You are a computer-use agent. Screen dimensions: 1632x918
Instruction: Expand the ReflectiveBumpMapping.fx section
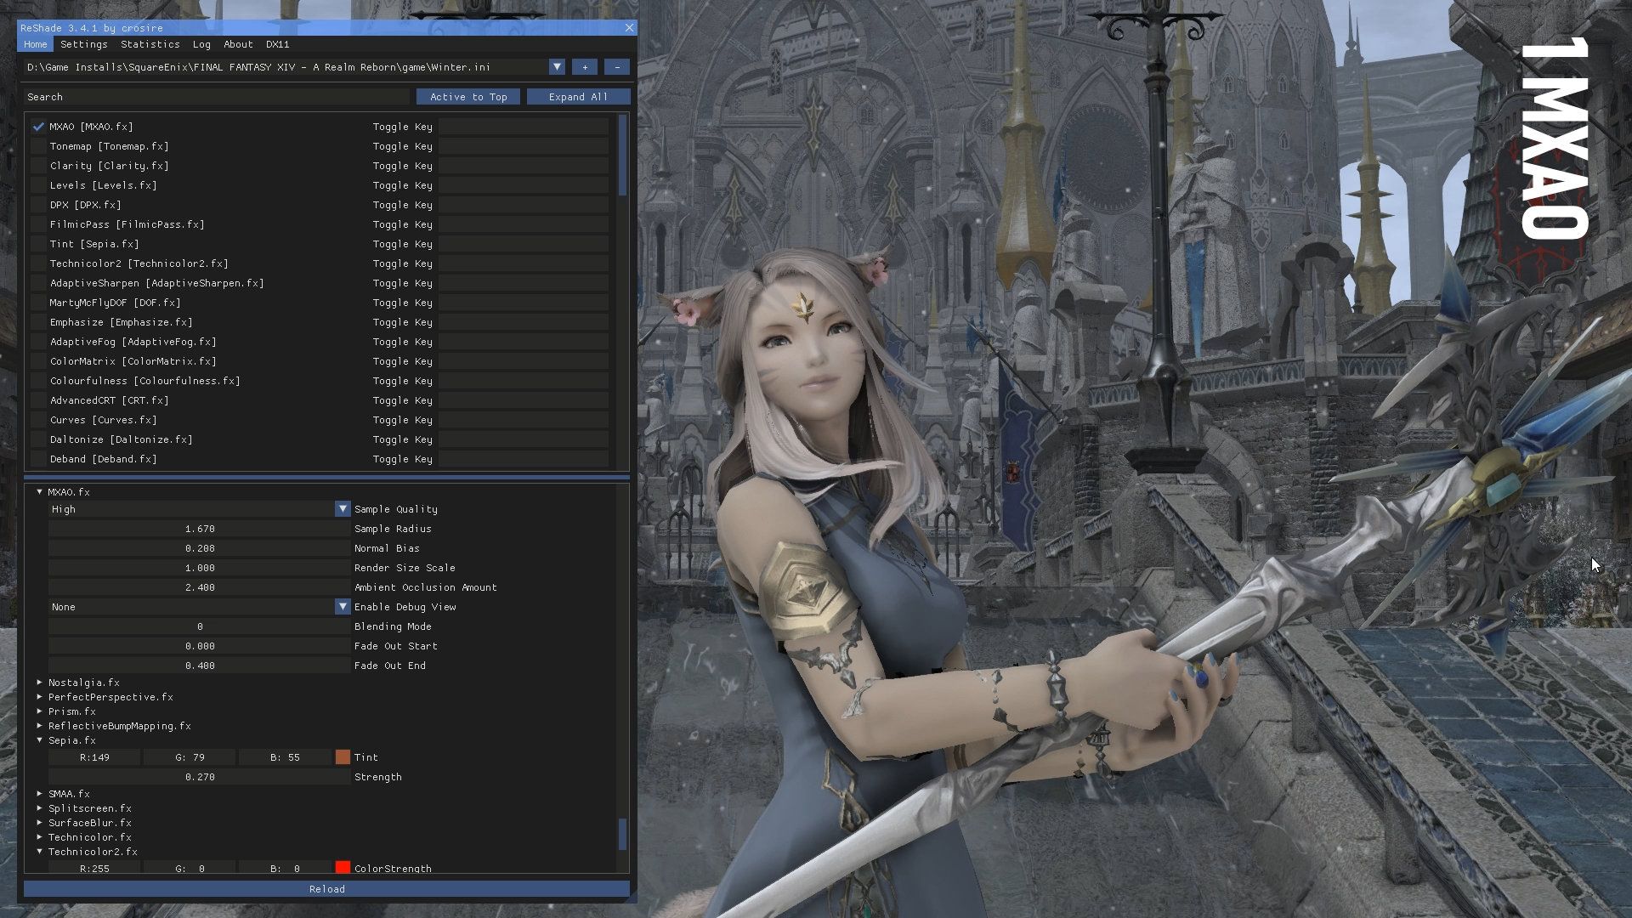pos(39,726)
